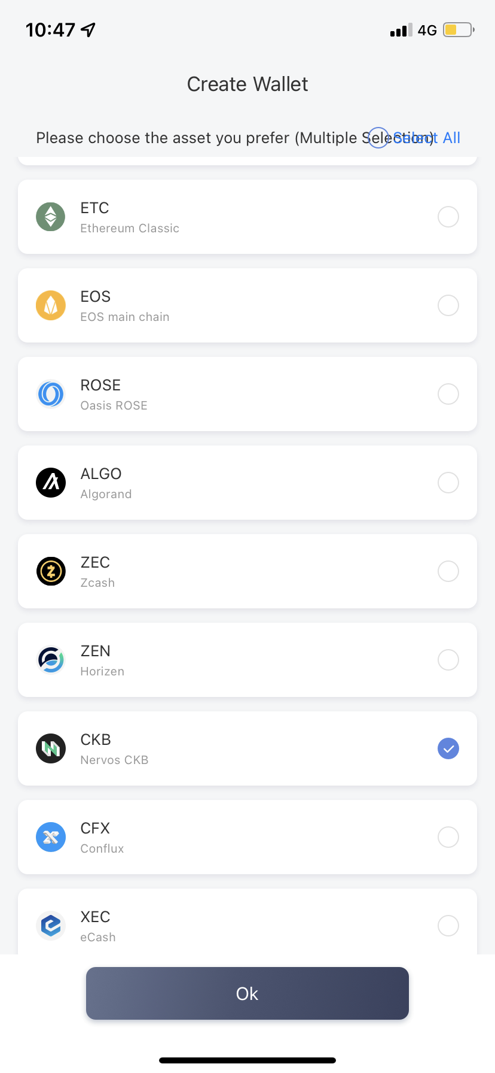Tap the blue Conflux logo icon

pyautogui.click(x=51, y=837)
